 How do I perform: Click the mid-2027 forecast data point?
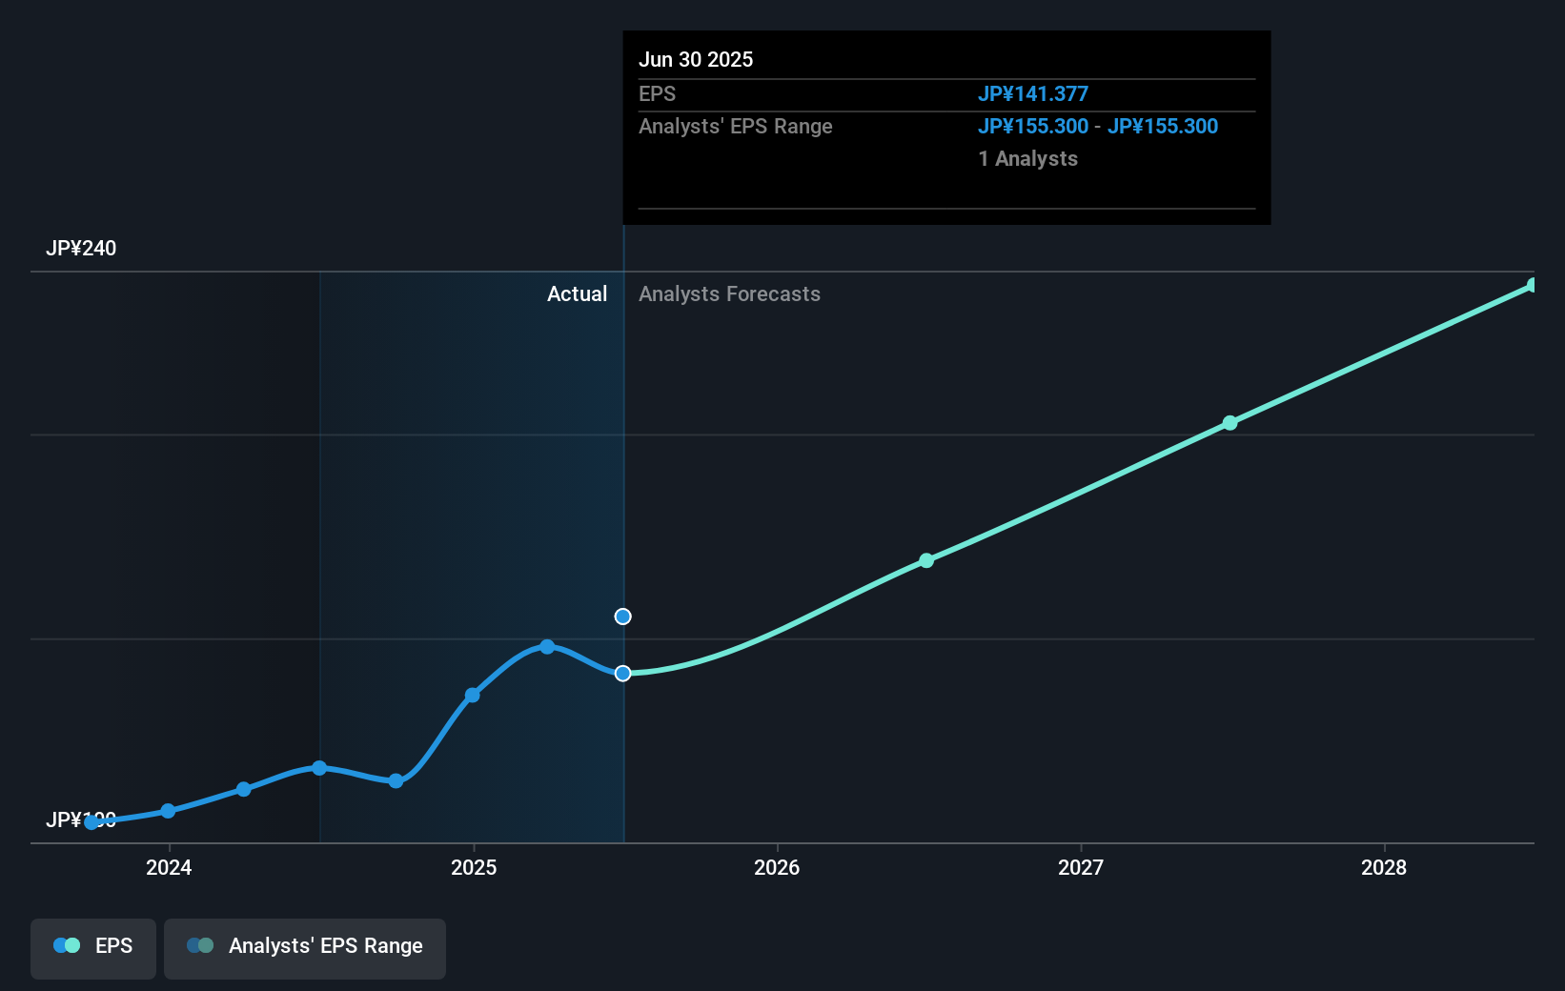(1230, 424)
